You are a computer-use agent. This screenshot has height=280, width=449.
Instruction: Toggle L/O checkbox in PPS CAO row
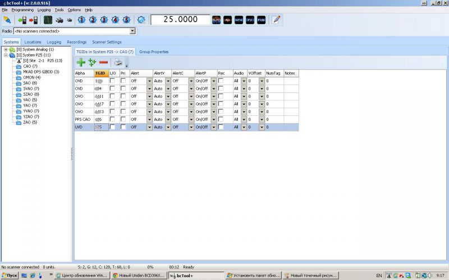pyautogui.click(x=112, y=119)
